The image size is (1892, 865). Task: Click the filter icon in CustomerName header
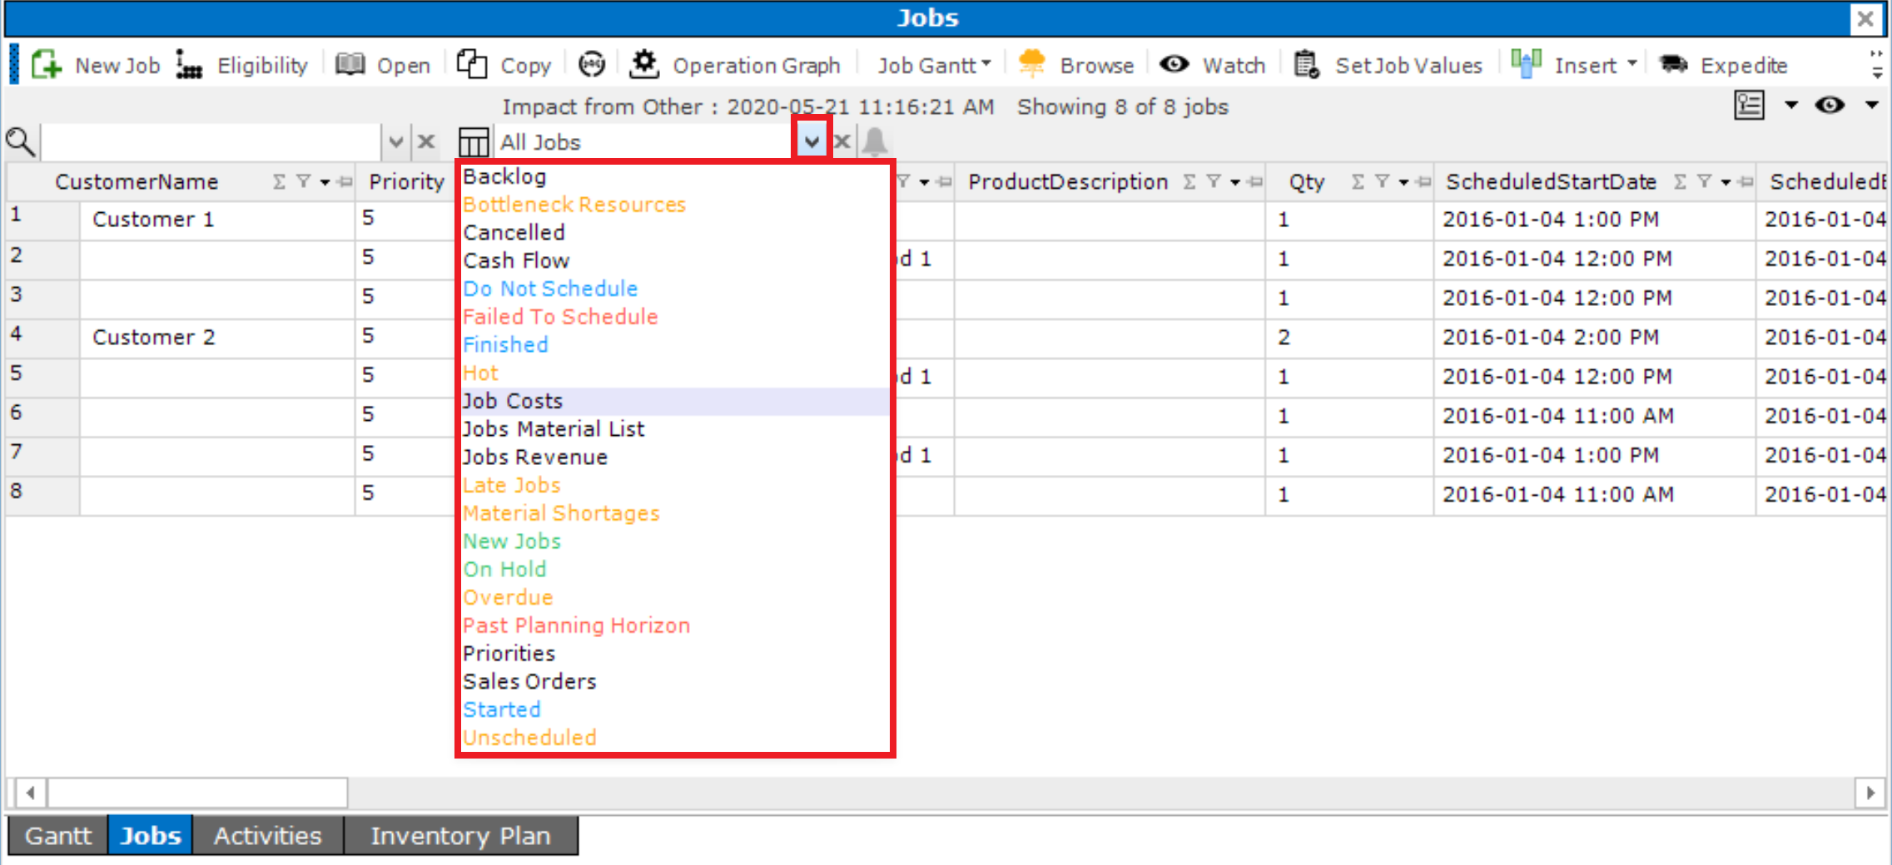[303, 182]
